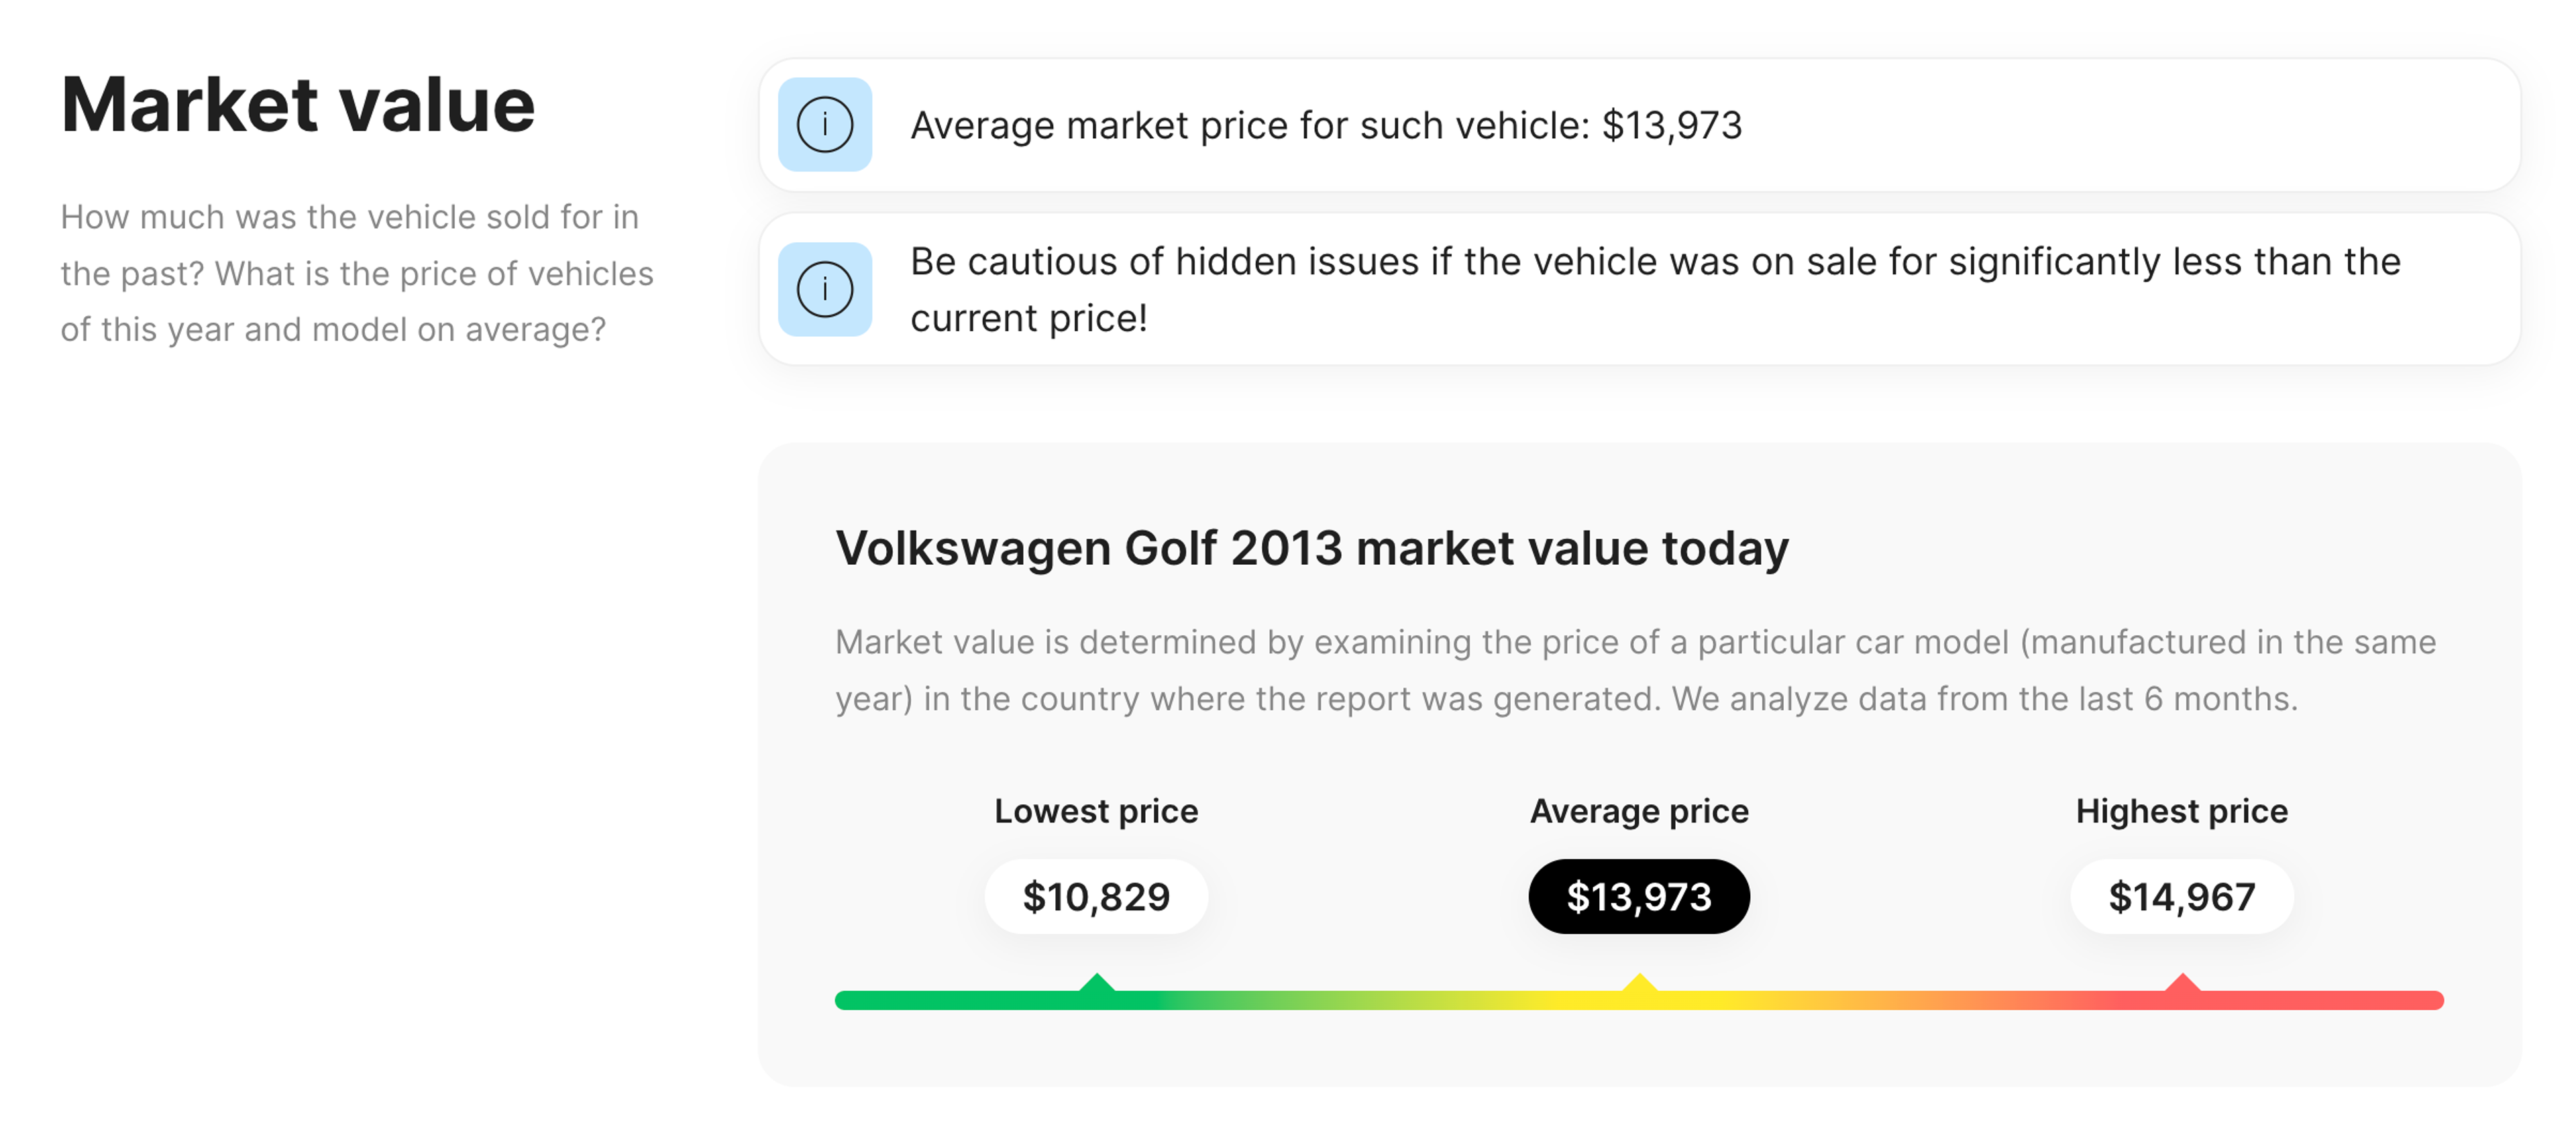
Task: Select the $14,967 highest price pill
Action: pos(2181,897)
